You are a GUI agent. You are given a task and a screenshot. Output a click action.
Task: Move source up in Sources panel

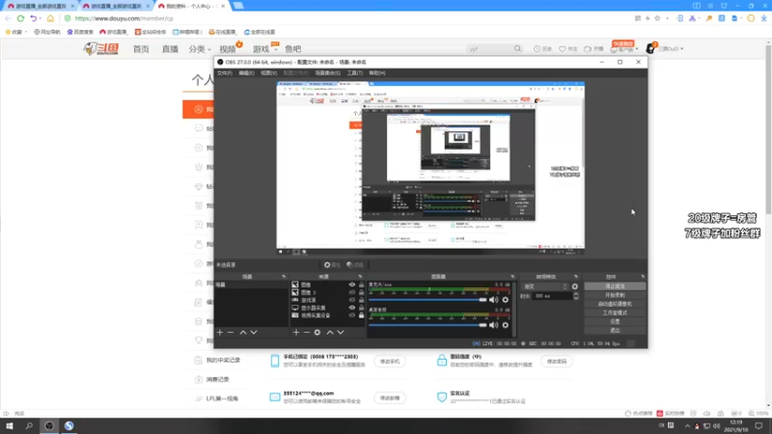[x=330, y=333]
